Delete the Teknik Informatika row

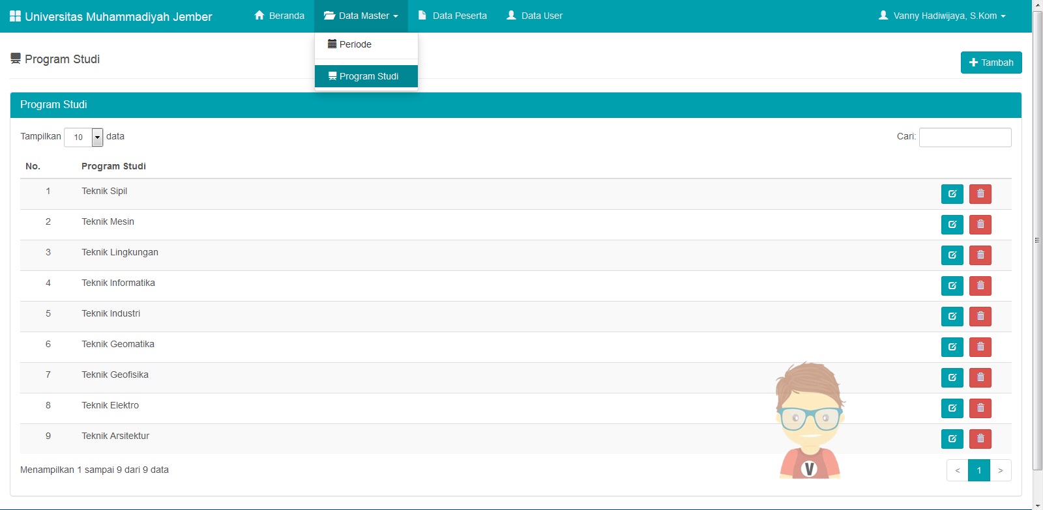coord(980,286)
